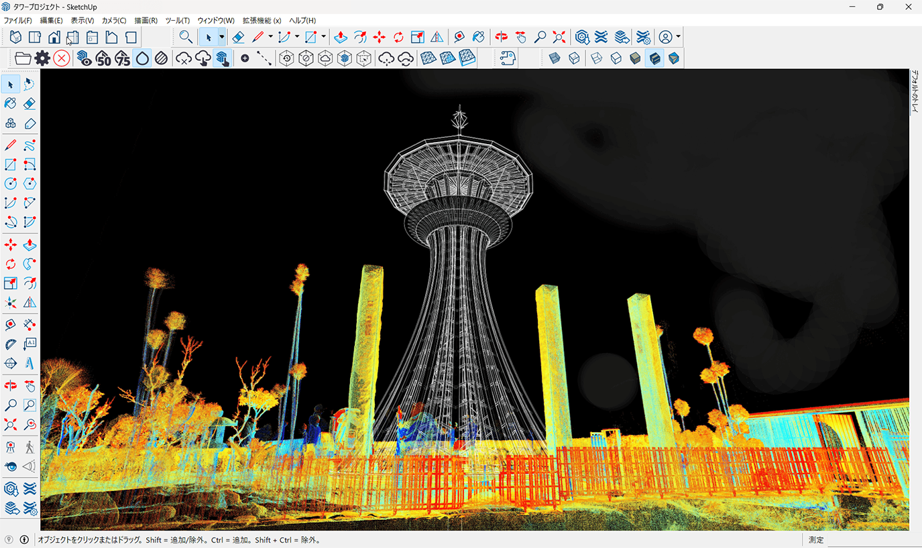Click the gear settings button in second toolbar

(42, 59)
